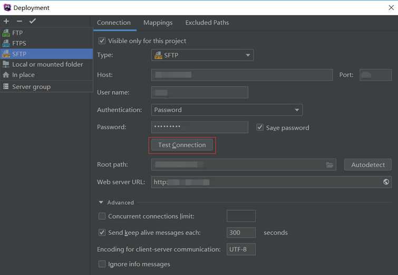This screenshot has height=275, width=398.
Task: Close the Deployment dialog
Action: (x=391, y=8)
